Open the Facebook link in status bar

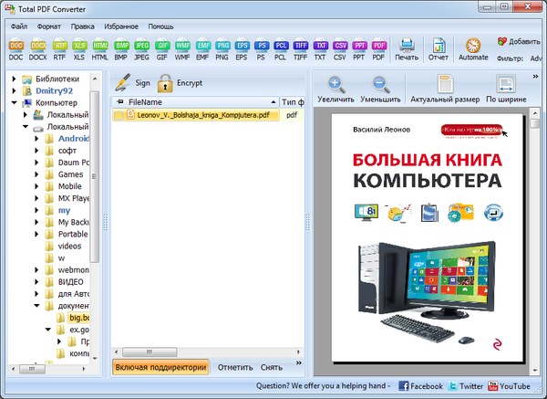click(419, 386)
